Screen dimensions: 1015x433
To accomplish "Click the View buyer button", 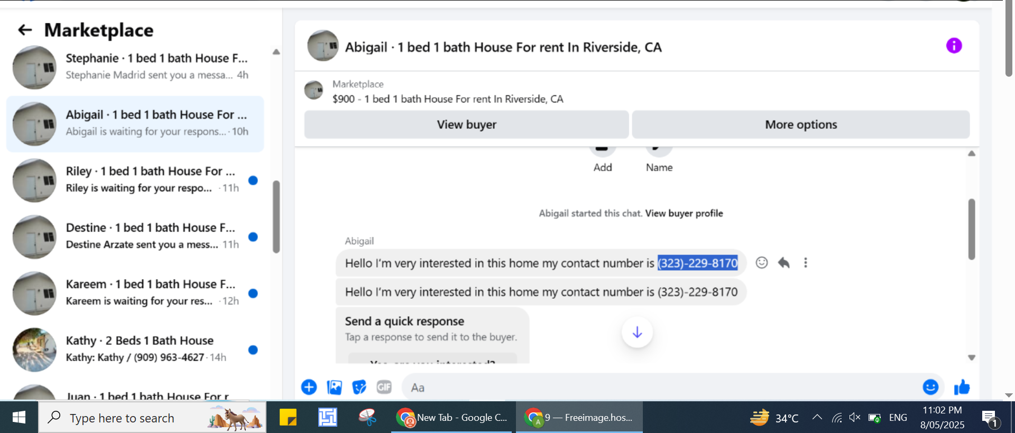I will click(x=466, y=125).
